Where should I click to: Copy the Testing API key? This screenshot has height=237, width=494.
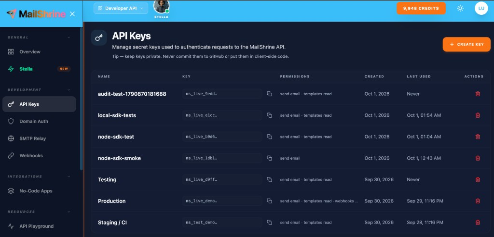tap(269, 180)
